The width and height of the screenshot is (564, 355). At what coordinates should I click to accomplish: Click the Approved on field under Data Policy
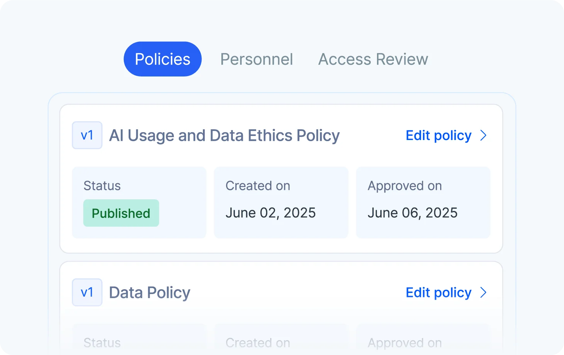pos(405,343)
